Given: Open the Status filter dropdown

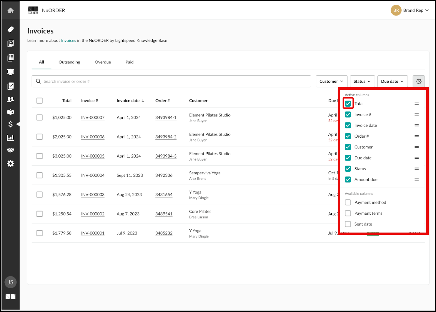Looking at the screenshot, I should click(x=362, y=81).
